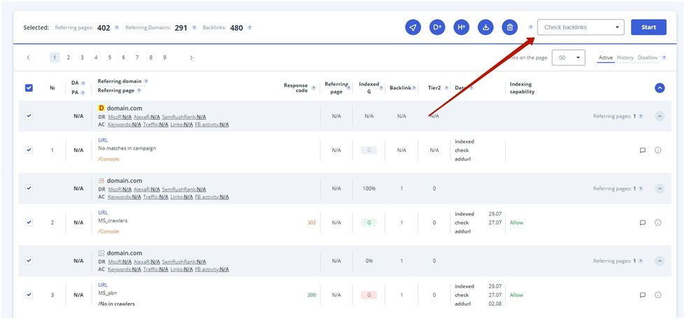Click the H+ round toolbar button

click(461, 27)
